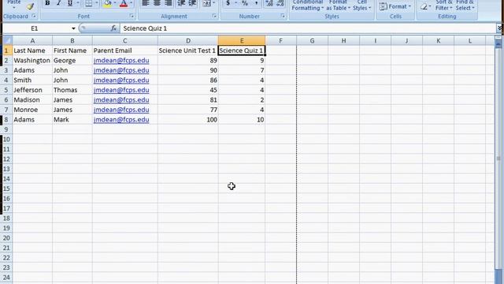This screenshot has height=284, width=504.
Task: Open Washington's parent email link
Action: [121, 60]
